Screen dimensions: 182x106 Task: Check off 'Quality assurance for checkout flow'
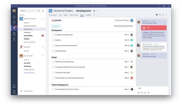53,45
